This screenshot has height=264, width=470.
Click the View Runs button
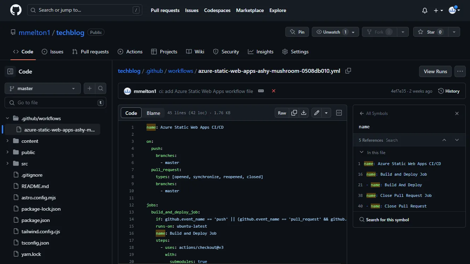pyautogui.click(x=435, y=71)
